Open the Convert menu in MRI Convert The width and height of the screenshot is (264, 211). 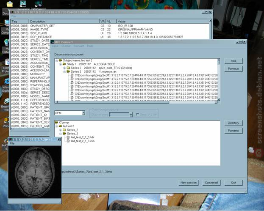click(x=79, y=46)
